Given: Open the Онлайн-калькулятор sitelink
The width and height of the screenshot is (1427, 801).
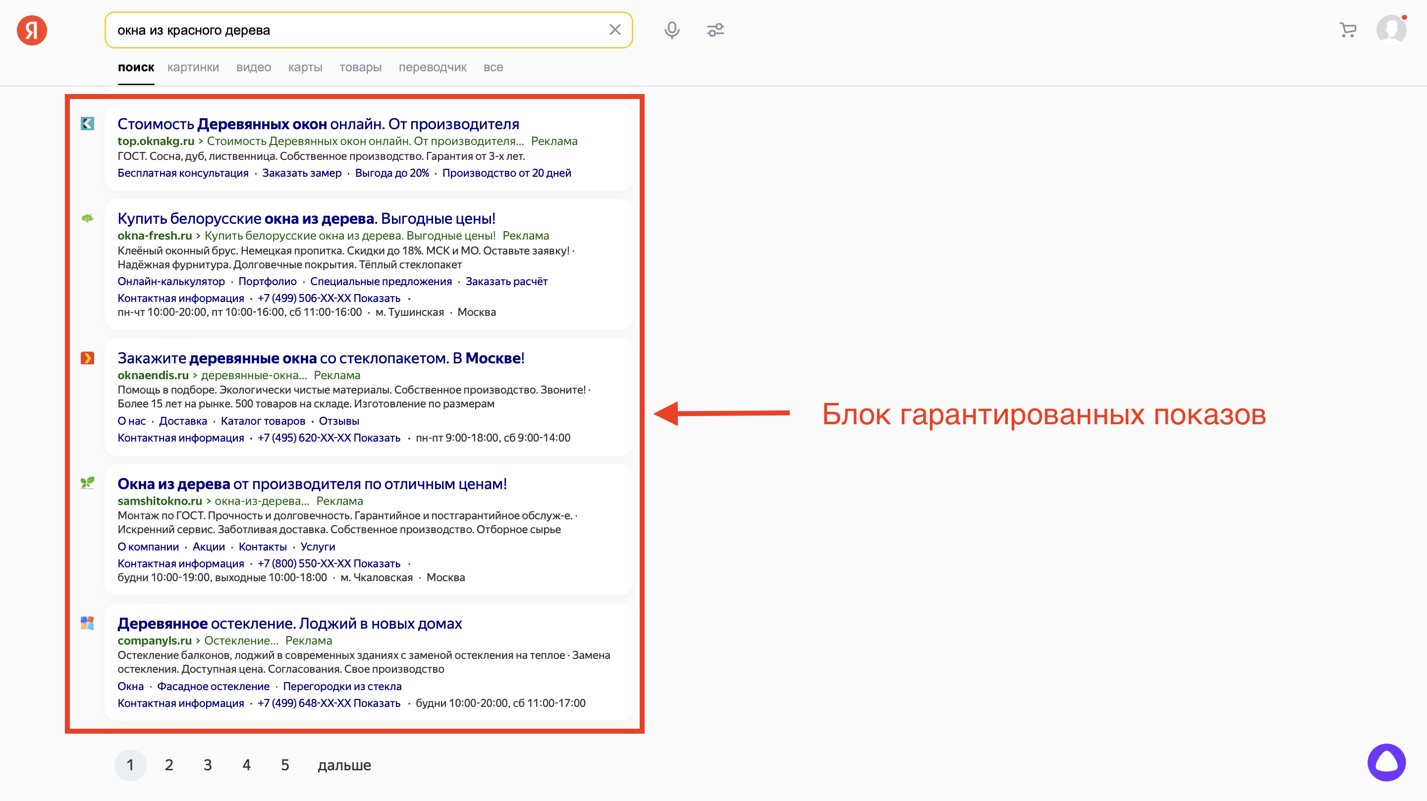Looking at the screenshot, I should (172, 281).
